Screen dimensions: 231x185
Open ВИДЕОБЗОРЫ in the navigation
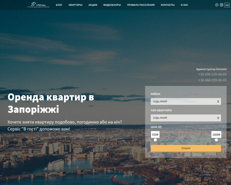(x=112, y=5)
